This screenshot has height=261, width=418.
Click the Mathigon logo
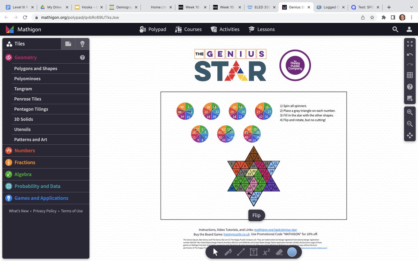tap(23, 30)
